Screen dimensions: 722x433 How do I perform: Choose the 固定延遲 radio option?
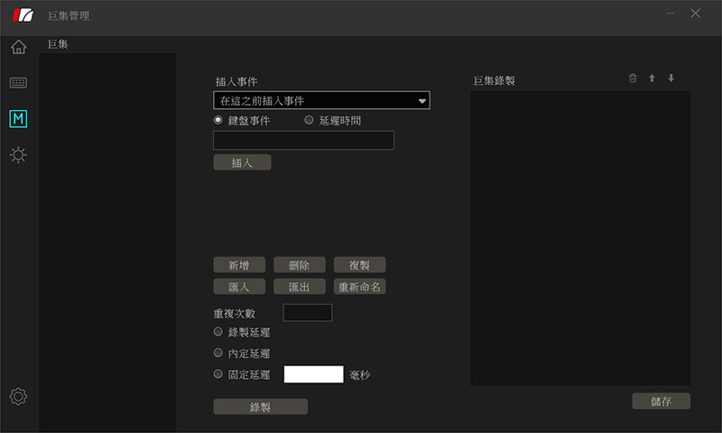point(218,374)
